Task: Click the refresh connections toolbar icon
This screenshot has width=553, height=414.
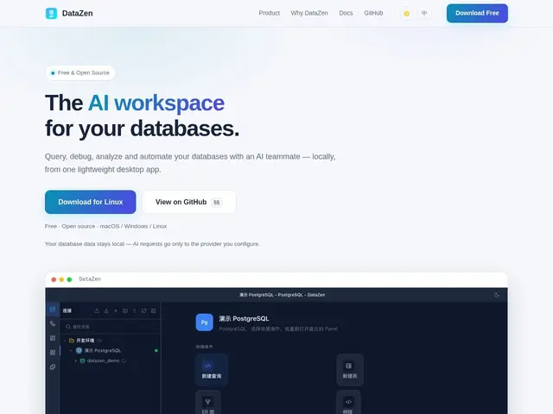Action: coord(144,310)
